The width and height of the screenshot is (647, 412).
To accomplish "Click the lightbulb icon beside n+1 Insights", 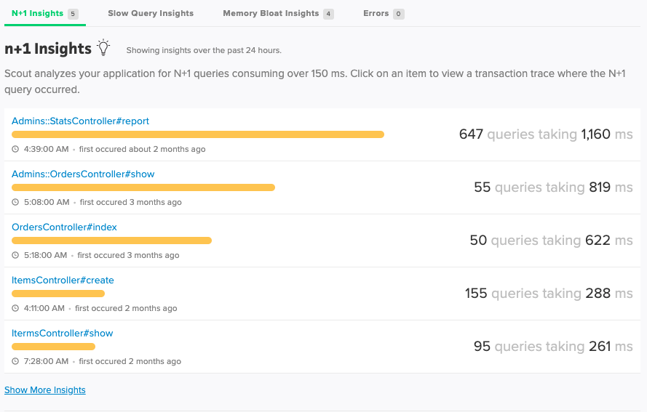I will click(x=104, y=48).
